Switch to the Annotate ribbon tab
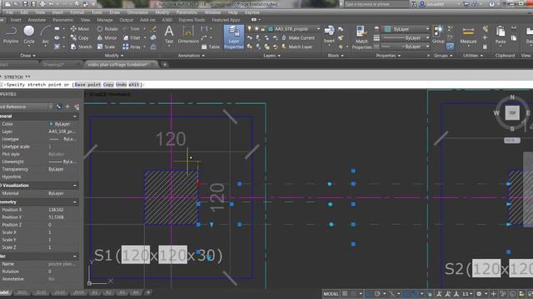The image size is (533, 299). pyautogui.click(x=37, y=20)
